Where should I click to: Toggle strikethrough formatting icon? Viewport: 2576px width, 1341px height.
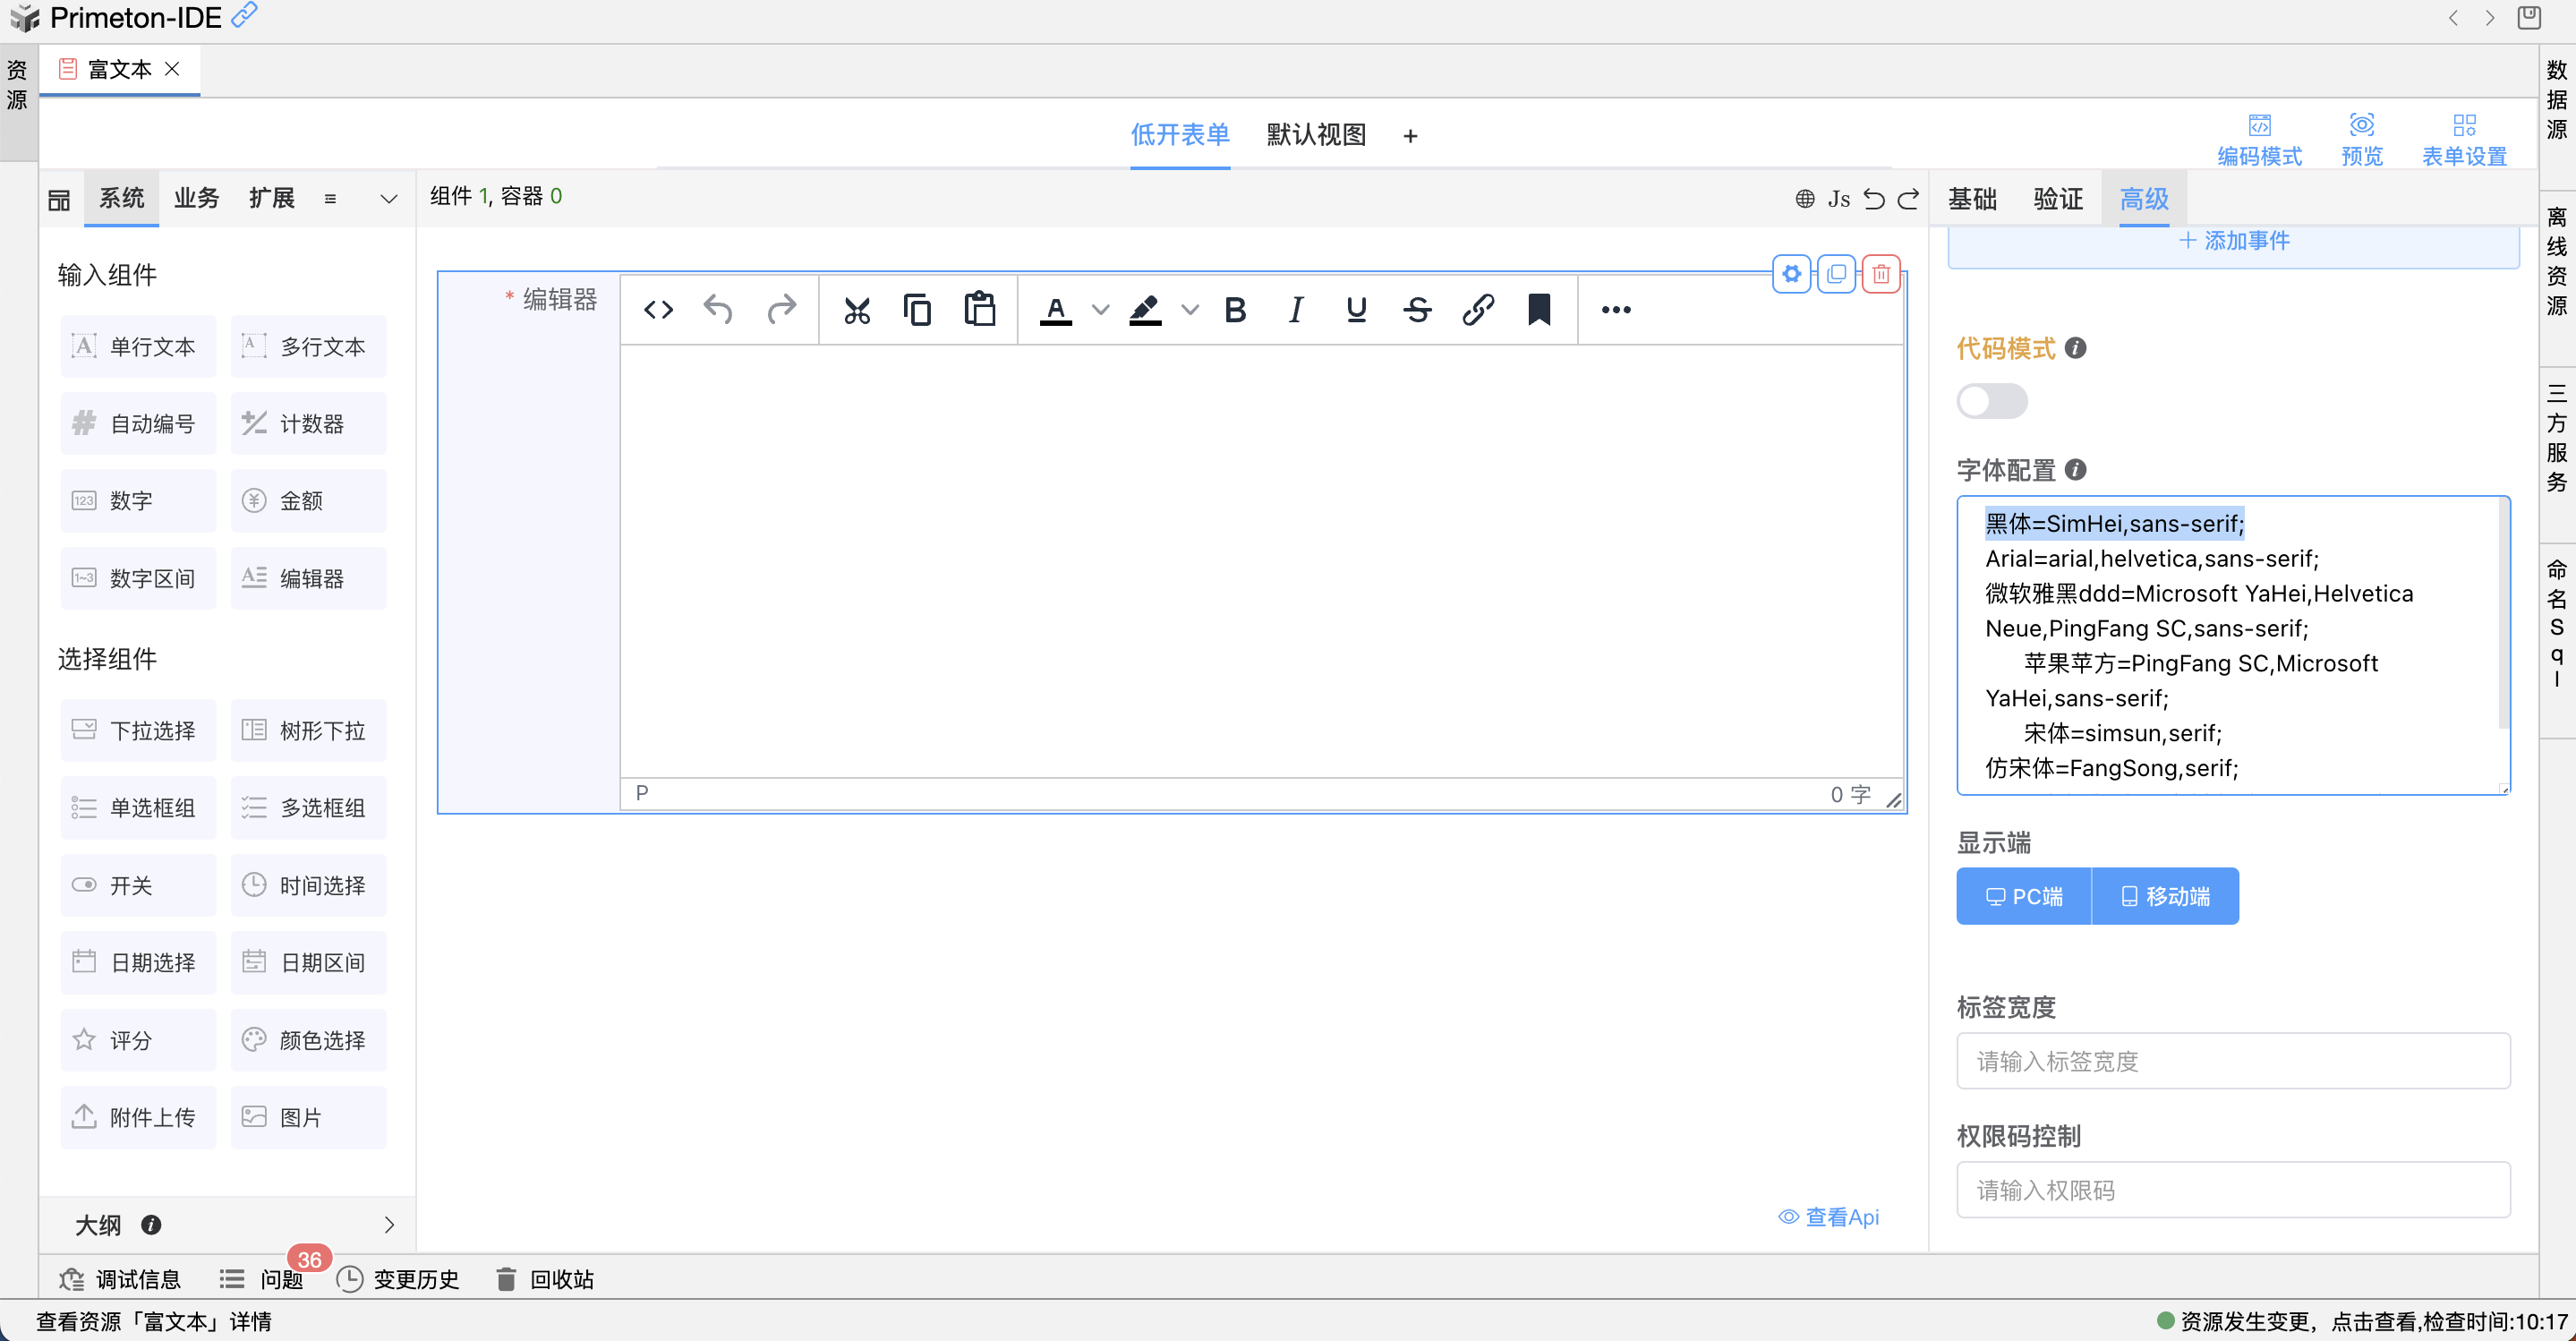1416,310
